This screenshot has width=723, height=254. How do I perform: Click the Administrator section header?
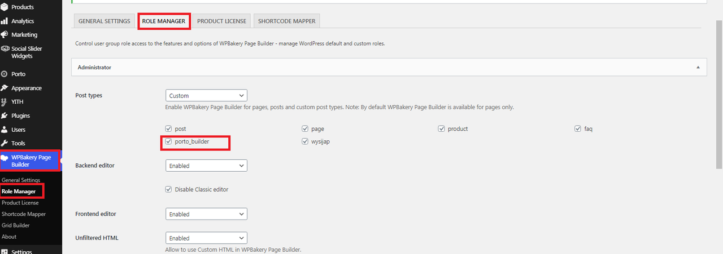389,68
